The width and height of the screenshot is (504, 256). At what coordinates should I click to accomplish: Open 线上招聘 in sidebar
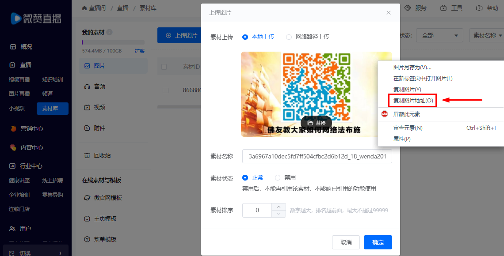tap(53, 181)
